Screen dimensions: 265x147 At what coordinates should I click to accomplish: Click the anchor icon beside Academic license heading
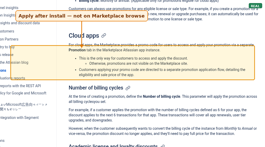(163, 146)
